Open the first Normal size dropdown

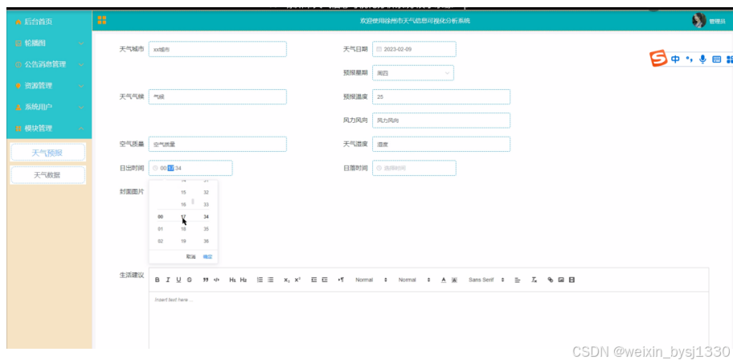[x=371, y=280]
